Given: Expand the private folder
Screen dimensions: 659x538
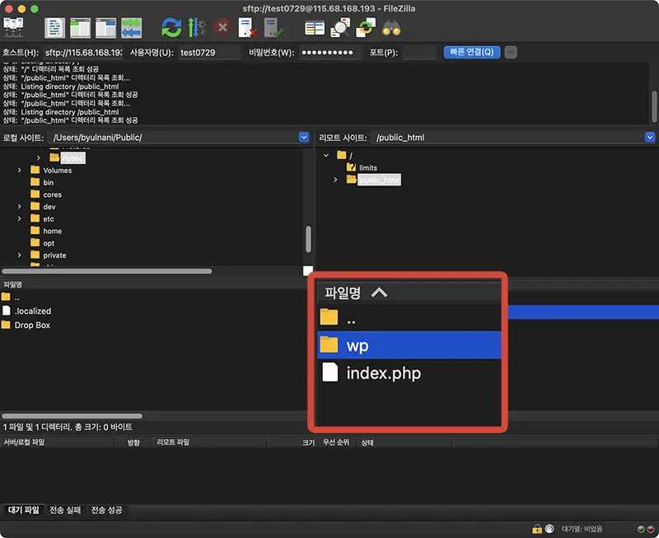Looking at the screenshot, I should pos(19,255).
